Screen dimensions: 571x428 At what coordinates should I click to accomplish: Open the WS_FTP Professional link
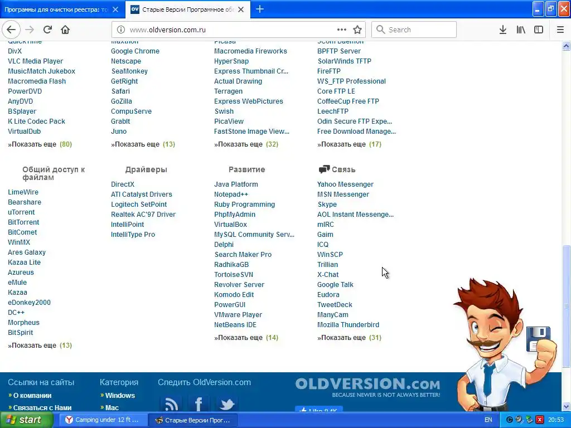pyautogui.click(x=351, y=81)
